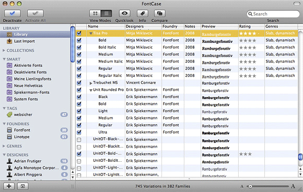Switch to grid view mode
This screenshot has width=303, height=192.
pyautogui.click(x=95, y=14)
